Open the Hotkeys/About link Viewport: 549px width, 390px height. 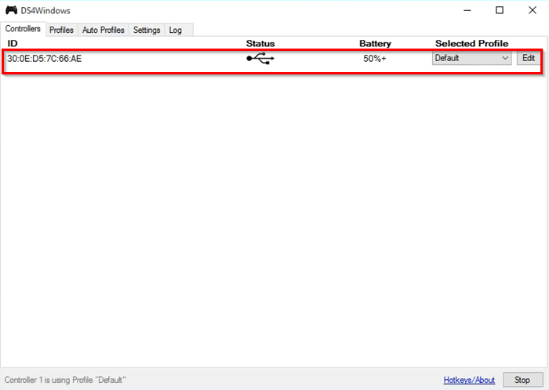(469, 380)
